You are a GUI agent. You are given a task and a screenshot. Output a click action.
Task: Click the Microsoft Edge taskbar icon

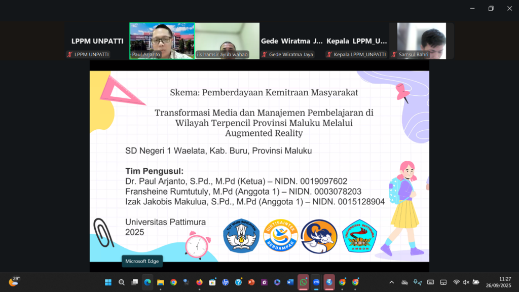pos(147,282)
